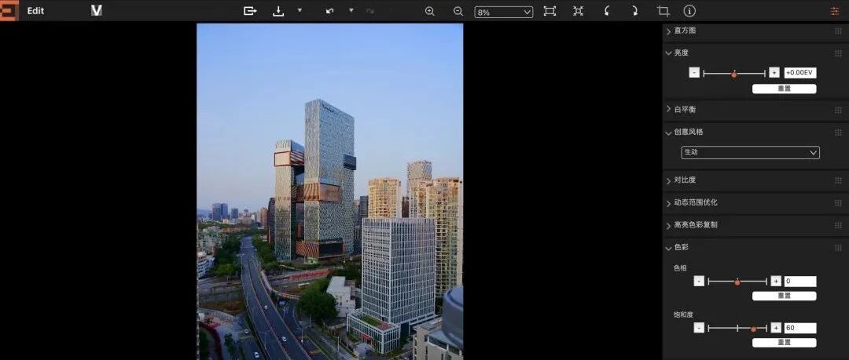The image size is (849, 360).
Task: Click the 色相 label text
Action: tap(680, 267)
